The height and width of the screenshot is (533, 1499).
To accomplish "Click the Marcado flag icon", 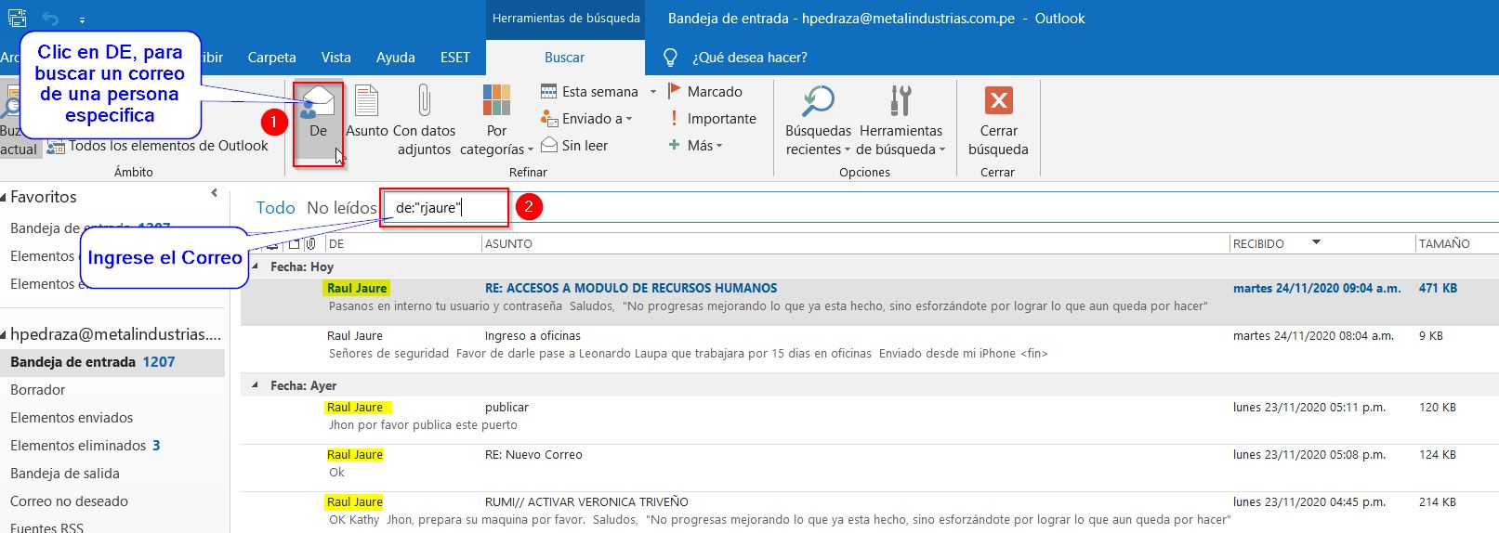I will [x=676, y=91].
